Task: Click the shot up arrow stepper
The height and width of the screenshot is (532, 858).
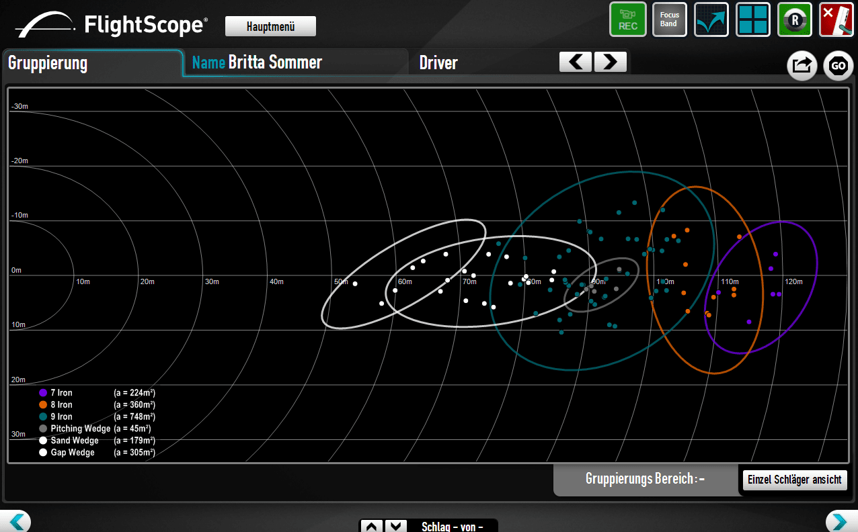Action: [x=372, y=526]
